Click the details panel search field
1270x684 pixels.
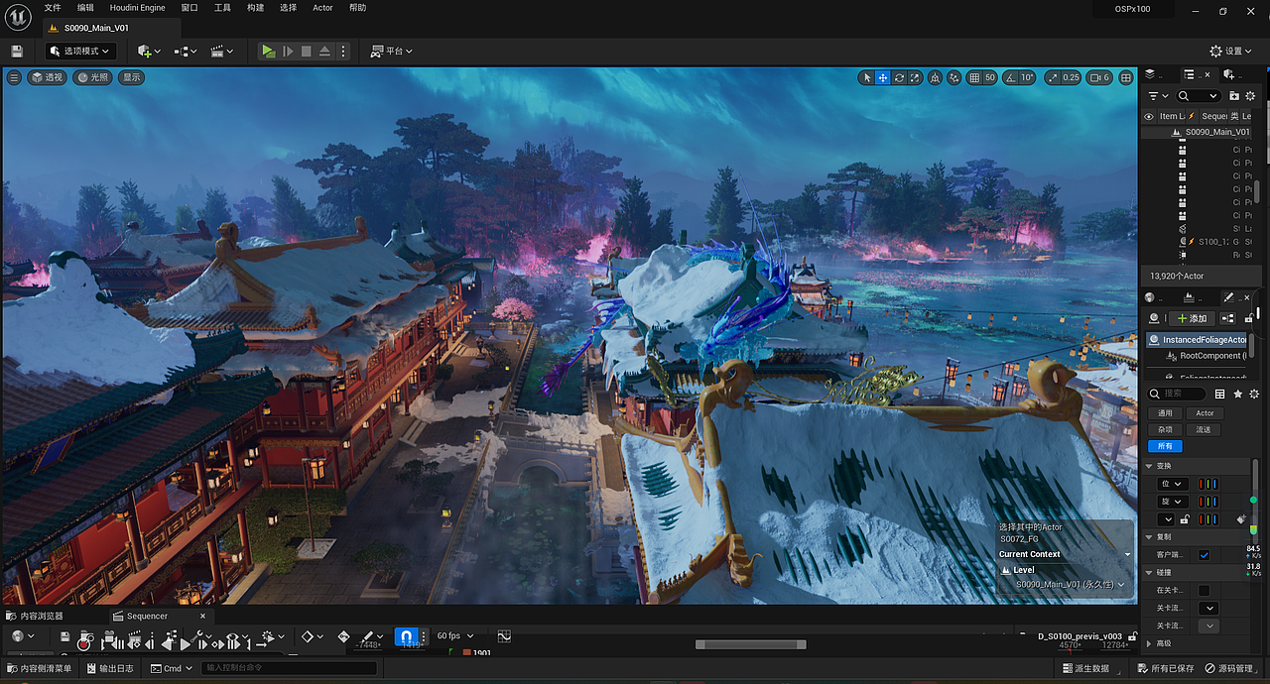click(x=1177, y=394)
